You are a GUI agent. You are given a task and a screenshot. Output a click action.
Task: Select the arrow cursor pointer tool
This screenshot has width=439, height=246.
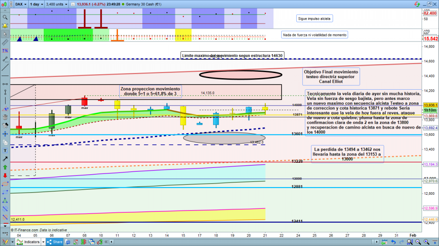tap(5, 34)
